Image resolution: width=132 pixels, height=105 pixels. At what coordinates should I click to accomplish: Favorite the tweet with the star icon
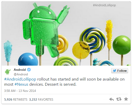coord(126,99)
